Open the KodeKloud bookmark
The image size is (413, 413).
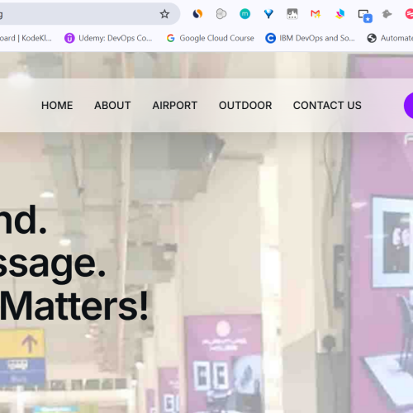[x=26, y=38]
